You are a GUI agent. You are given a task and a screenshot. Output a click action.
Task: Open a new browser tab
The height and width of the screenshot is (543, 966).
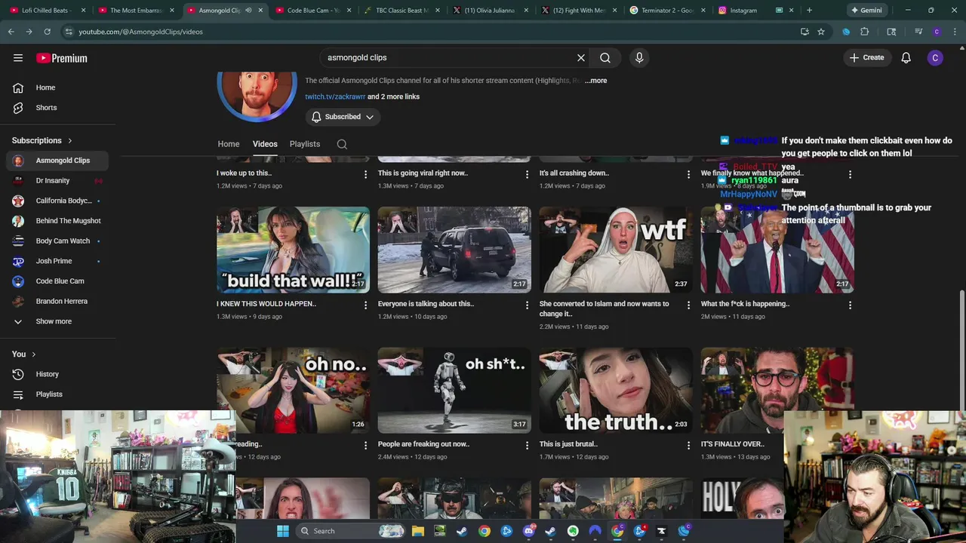click(809, 11)
